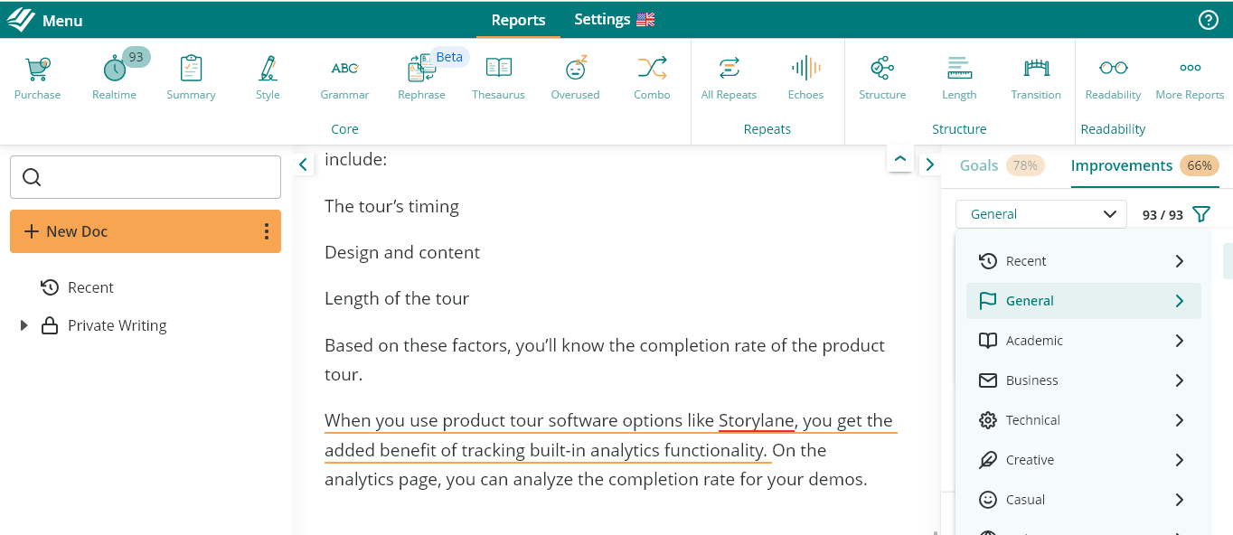This screenshot has height=535, width=1233.
Task: Switch to the Goals tab
Action: pyautogui.click(x=979, y=165)
